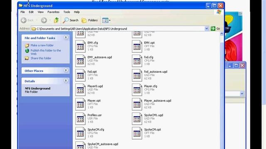This screenshot has height=149, width=266.
Task: Select the SpykeCM.cfg file icon
Action: point(80,133)
